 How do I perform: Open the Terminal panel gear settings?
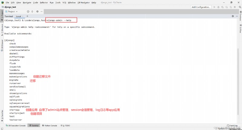pyautogui.click(x=233, y=16)
